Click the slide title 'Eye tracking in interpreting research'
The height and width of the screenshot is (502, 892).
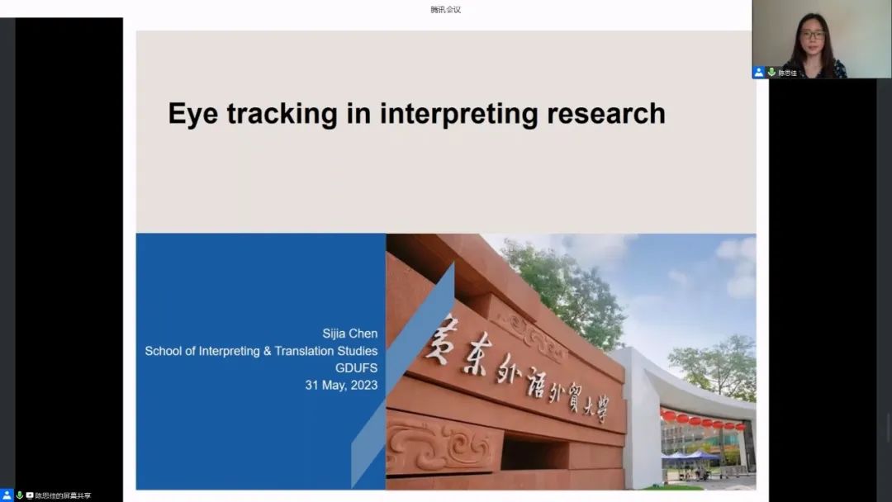(416, 113)
